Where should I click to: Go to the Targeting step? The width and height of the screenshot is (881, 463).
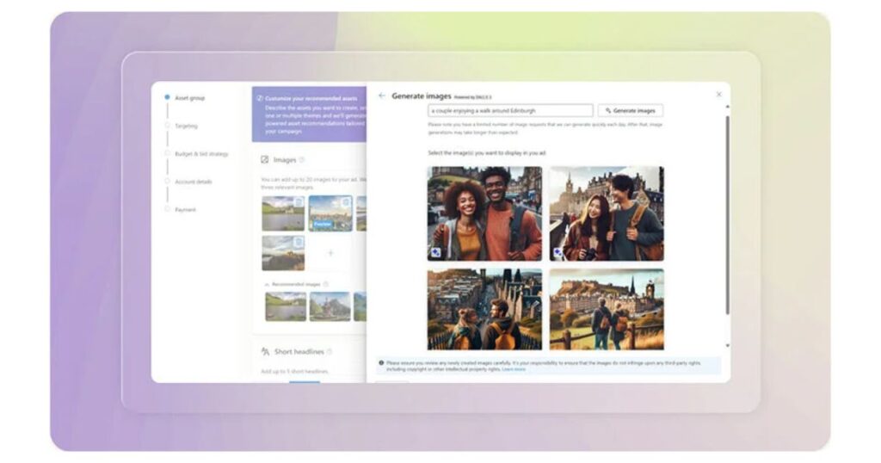pos(186,126)
